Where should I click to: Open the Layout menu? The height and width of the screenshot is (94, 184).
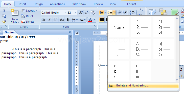pos(29,11)
